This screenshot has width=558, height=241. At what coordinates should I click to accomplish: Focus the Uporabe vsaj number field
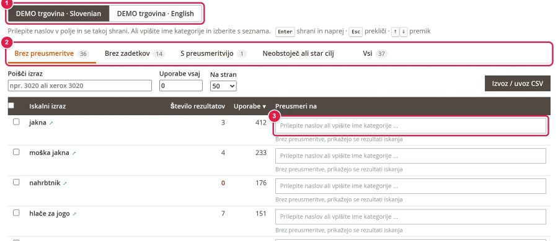[x=181, y=85]
